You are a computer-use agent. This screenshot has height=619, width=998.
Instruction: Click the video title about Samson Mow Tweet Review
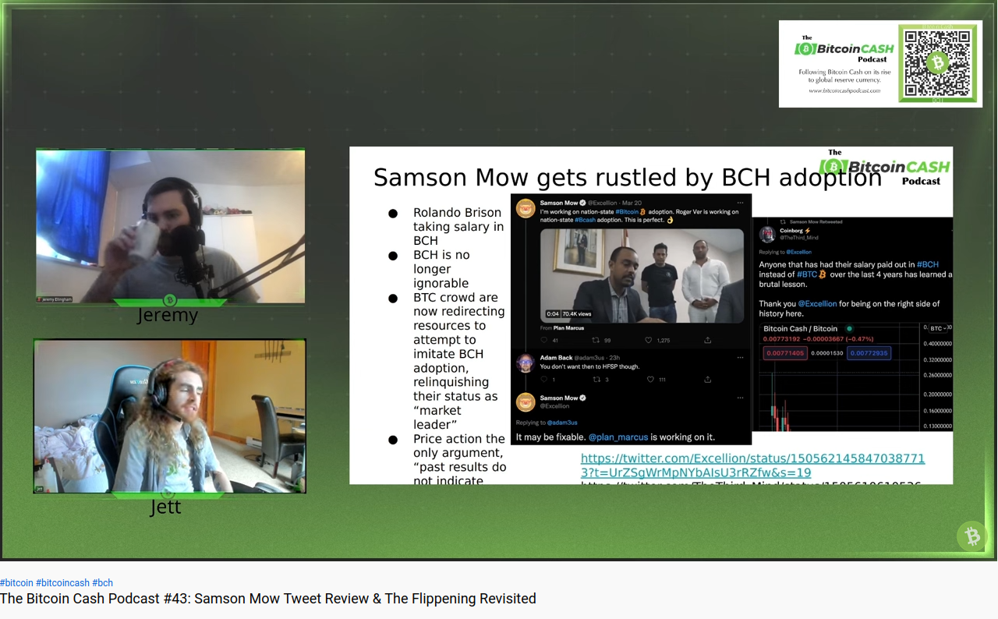(x=268, y=599)
